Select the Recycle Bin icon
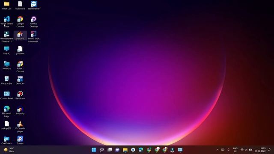 click(7, 80)
